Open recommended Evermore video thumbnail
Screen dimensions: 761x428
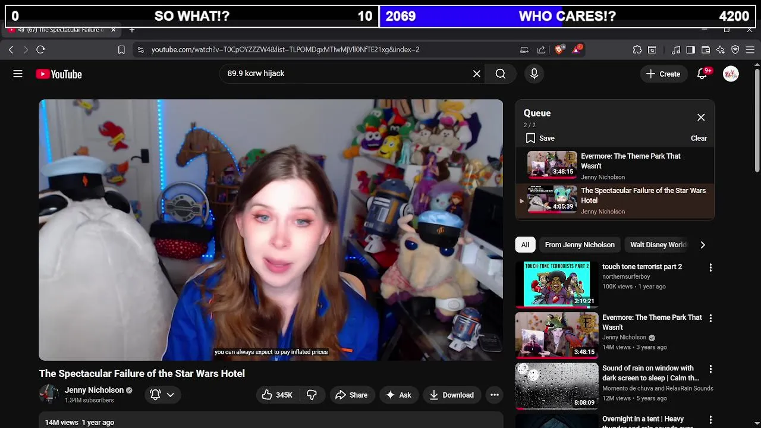556,335
